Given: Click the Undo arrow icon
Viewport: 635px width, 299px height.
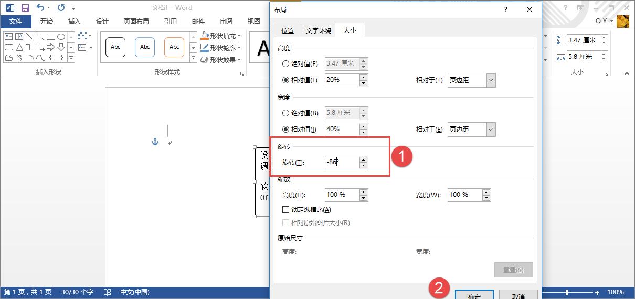Looking at the screenshot, I should pyautogui.click(x=41, y=8).
